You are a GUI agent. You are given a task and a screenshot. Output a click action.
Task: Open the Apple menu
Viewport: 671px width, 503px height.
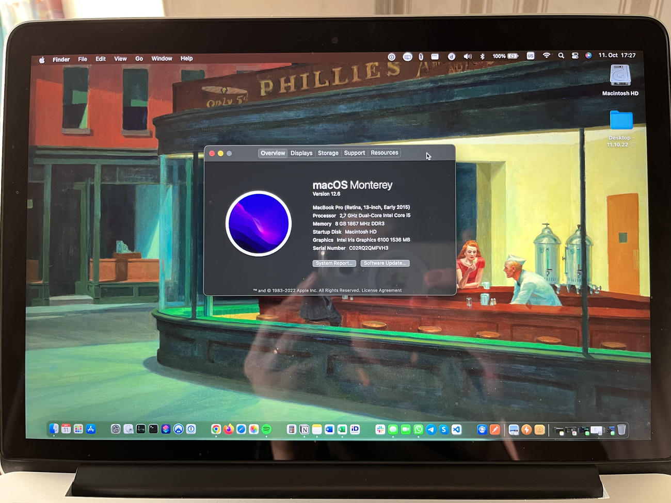coord(42,60)
